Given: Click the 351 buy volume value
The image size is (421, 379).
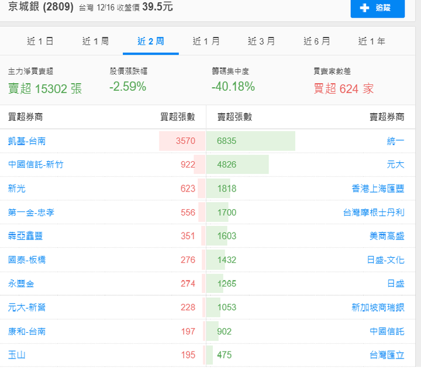Looking at the screenshot, I should click(x=188, y=236).
